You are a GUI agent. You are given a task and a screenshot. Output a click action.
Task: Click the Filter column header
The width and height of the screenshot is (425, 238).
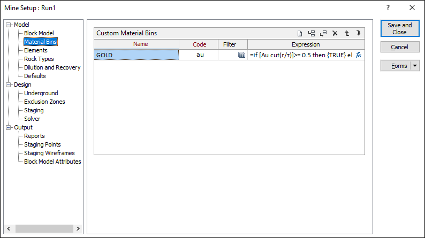click(x=233, y=44)
